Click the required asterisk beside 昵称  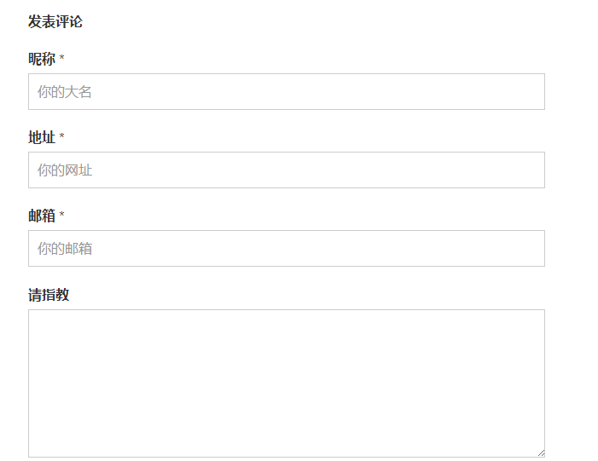(61, 58)
